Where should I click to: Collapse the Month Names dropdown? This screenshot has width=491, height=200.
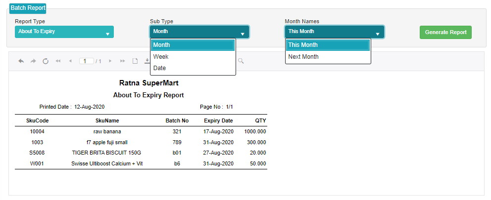pos(335,32)
